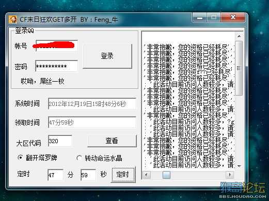
Task: Click the log scroll down arrow
Action: (x=239, y=166)
